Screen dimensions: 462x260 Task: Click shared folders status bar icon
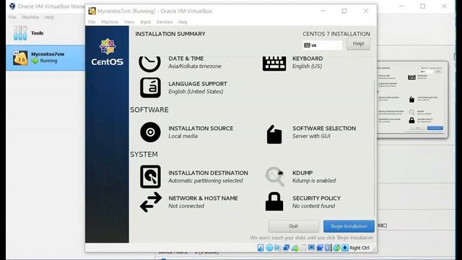coord(303,248)
